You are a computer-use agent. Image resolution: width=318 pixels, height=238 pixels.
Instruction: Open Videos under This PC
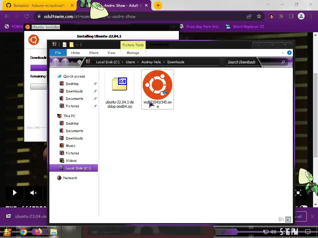pos(71,161)
